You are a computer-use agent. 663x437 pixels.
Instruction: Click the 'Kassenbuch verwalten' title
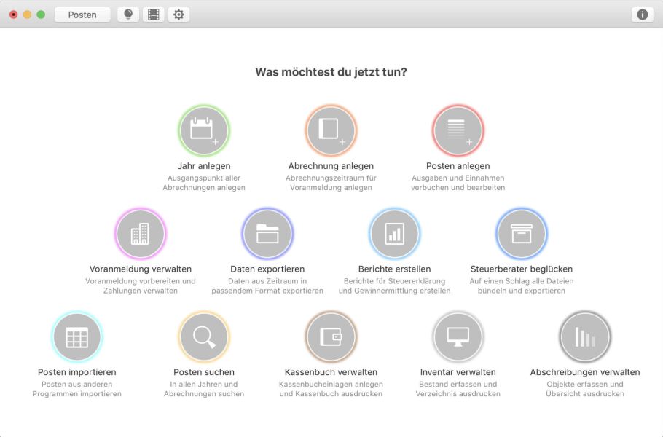[331, 372]
